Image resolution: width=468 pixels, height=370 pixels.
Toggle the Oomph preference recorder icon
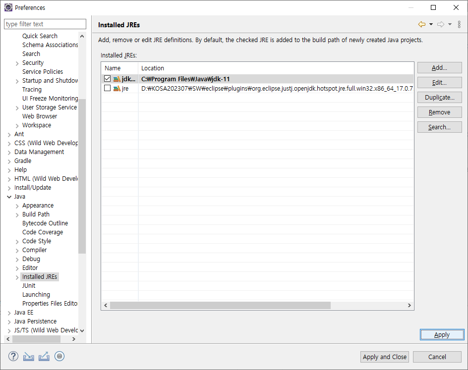(x=59, y=356)
